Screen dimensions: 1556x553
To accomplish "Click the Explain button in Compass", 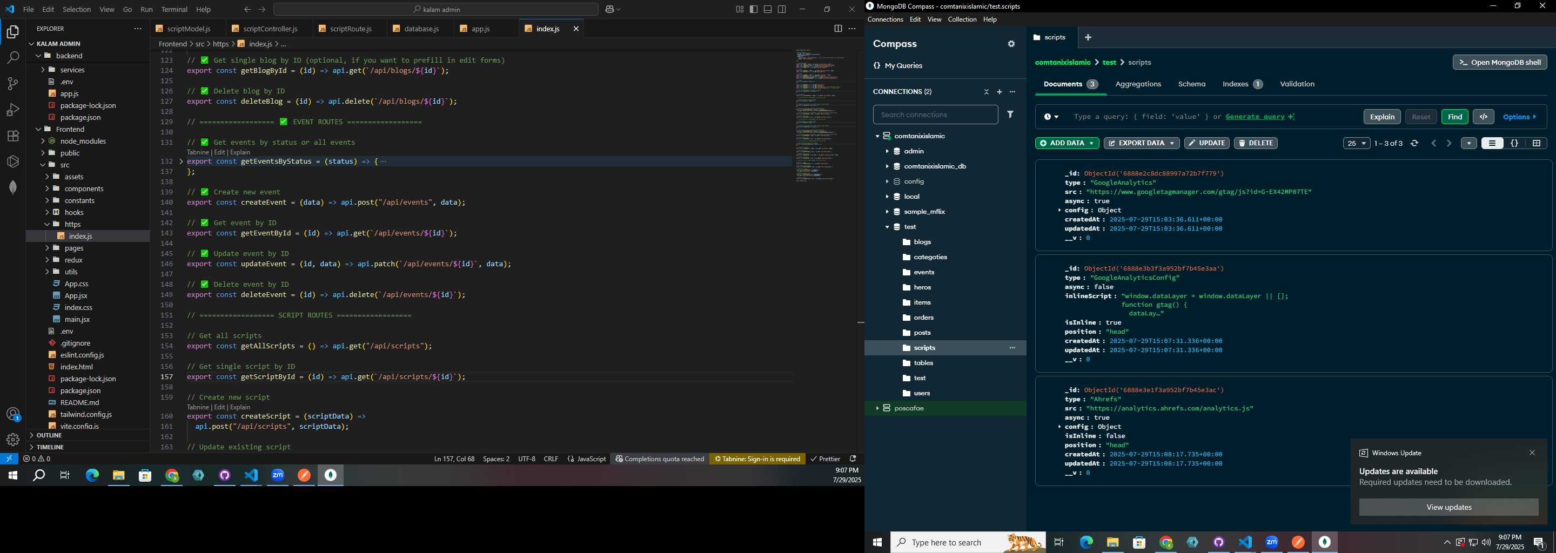I will 1382,117.
